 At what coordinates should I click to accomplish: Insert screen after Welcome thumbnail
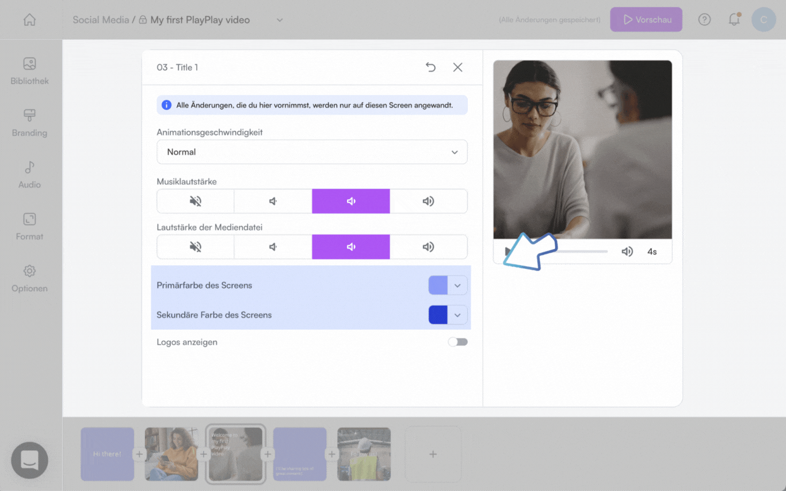268,454
